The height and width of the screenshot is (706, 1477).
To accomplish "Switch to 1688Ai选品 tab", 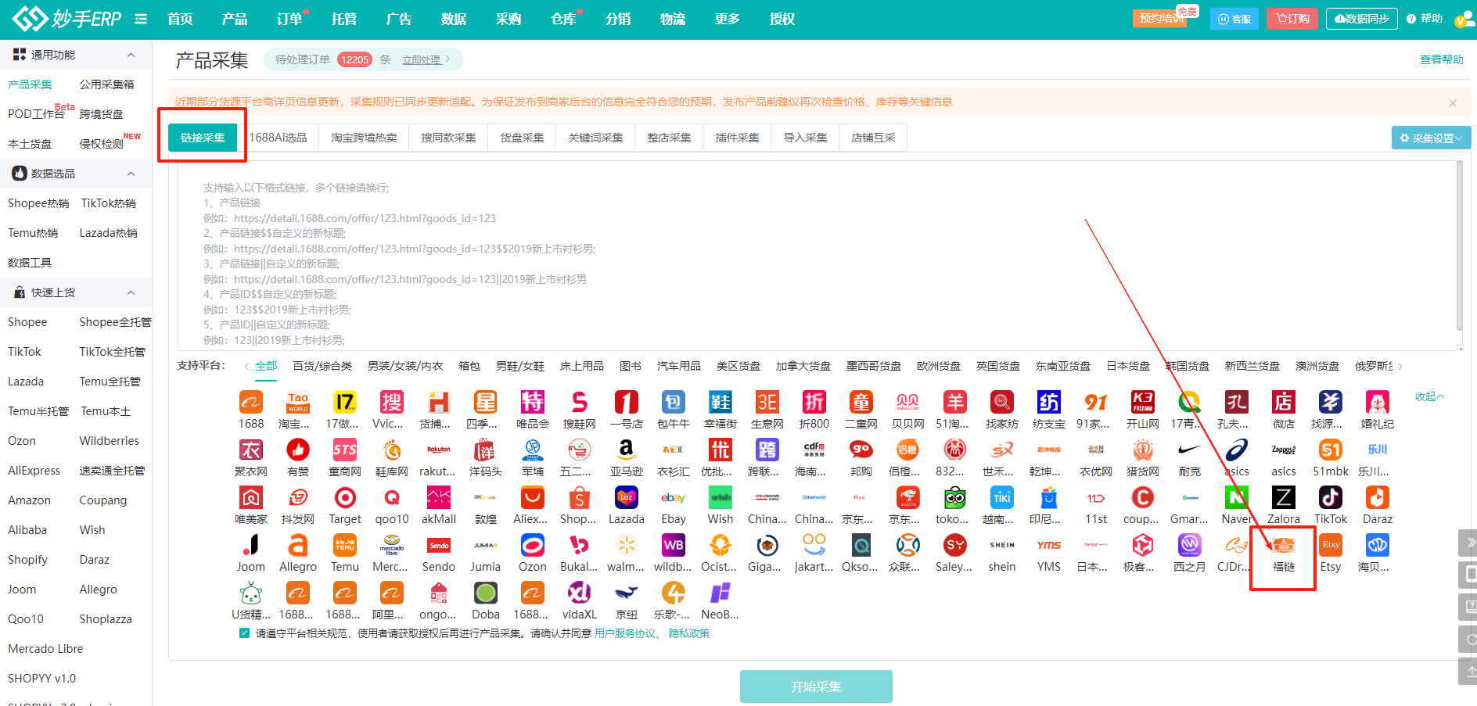I will pos(278,138).
